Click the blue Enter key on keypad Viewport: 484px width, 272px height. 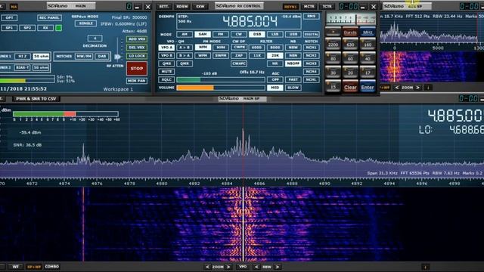pos(368,87)
